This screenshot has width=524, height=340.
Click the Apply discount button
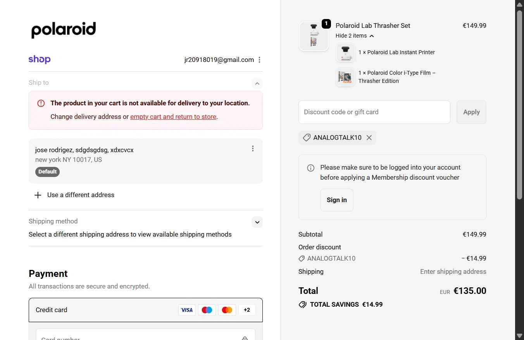[x=471, y=112]
